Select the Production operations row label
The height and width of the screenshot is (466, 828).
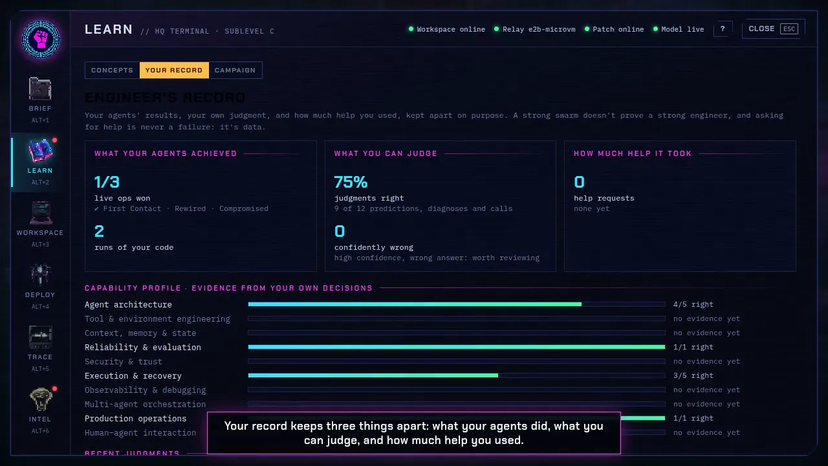[135, 418]
